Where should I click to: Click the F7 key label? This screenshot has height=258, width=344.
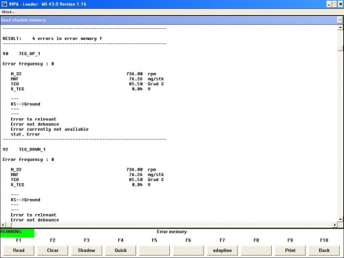click(222, 240)
